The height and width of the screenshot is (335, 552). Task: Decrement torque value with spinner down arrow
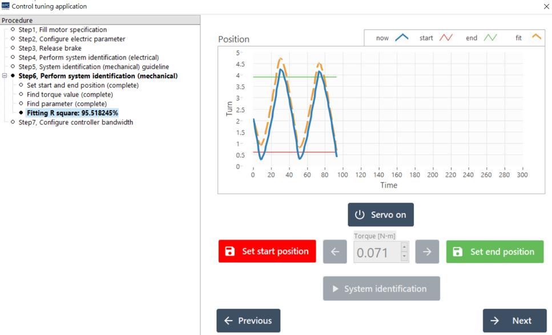[x=404, y=256]
